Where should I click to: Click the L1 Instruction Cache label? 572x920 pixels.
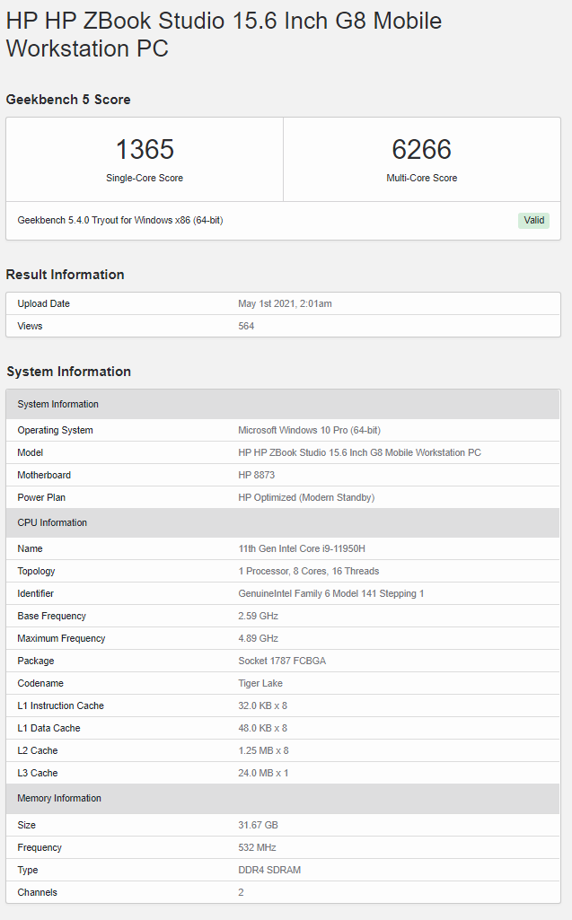[x=60, y=705]
